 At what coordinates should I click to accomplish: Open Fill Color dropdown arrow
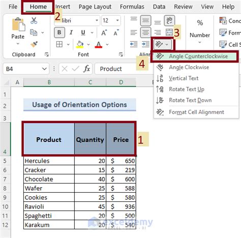(88, 45)
